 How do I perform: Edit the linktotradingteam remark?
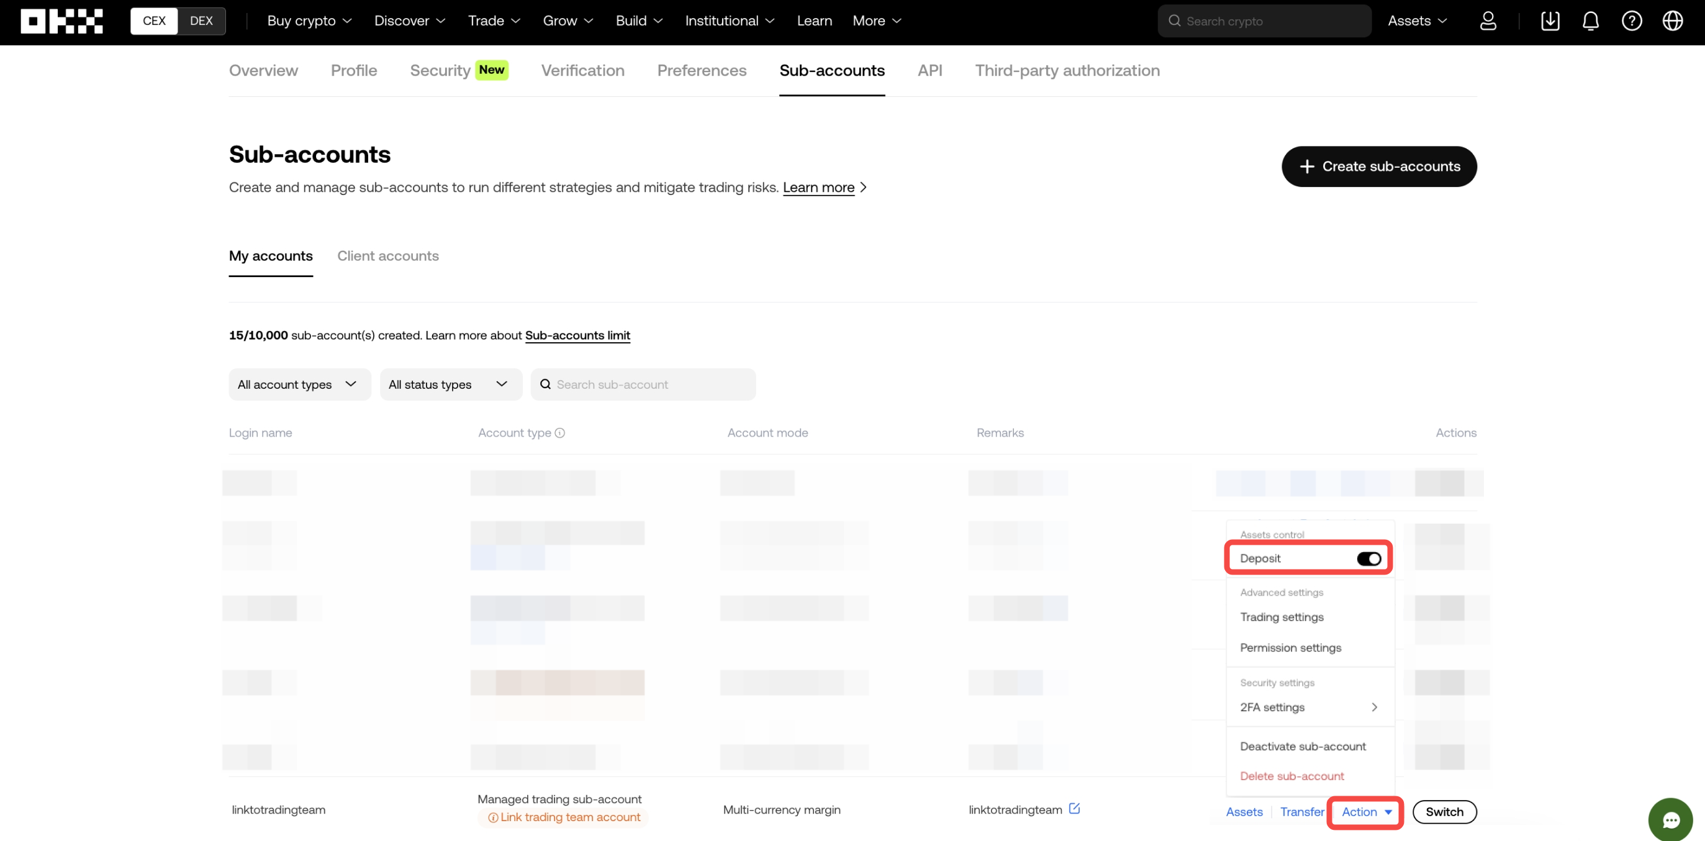[x=1074, y=809]
